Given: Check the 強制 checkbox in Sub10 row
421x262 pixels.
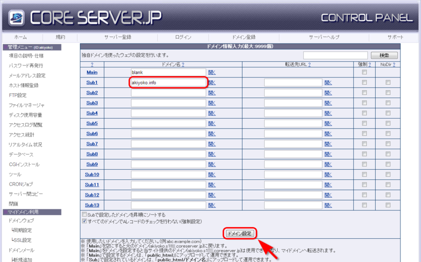Looking at the screenshot, I should pos(364,174).
